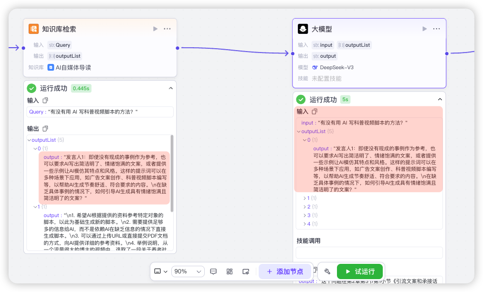Image resolution: width=483 pixels, height=292 pixels.
Task: Click the 知识库检索 node icon
Action: click(x=33, y=29)
